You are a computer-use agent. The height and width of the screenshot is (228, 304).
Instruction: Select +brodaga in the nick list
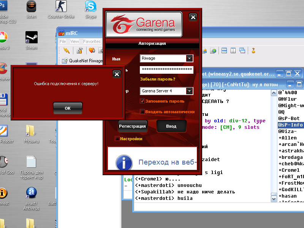(290, 157)
